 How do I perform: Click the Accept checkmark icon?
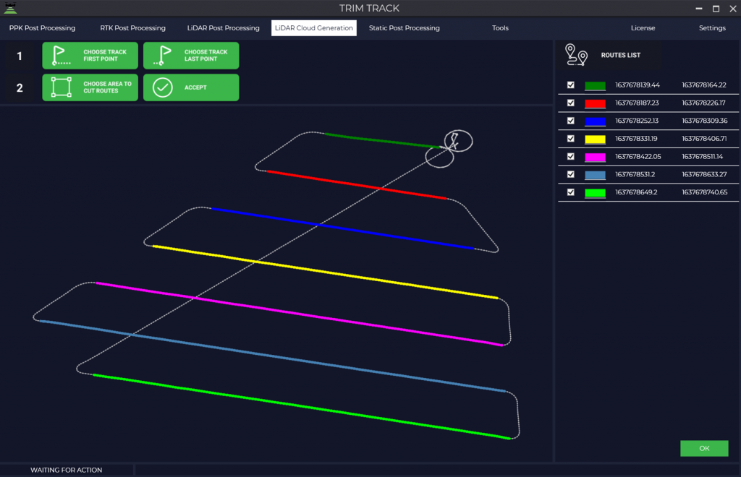tap(163, 87)
